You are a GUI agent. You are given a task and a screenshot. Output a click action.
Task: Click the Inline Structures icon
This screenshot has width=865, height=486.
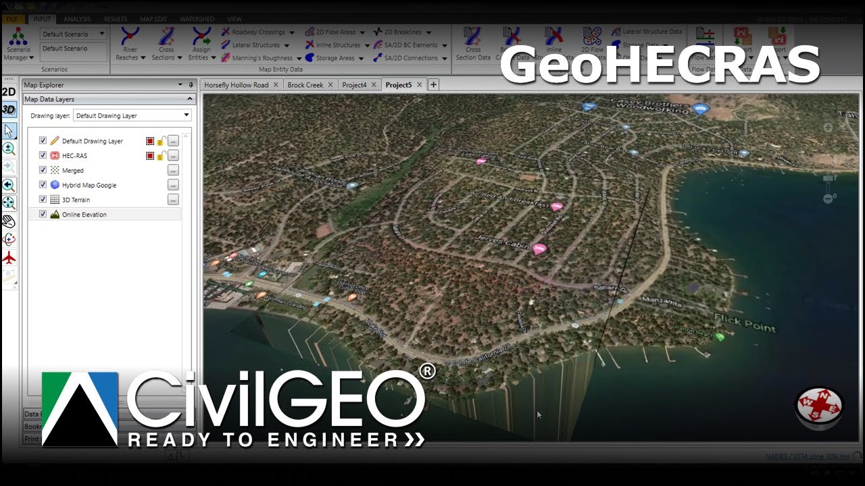click(x=310, y=45)
